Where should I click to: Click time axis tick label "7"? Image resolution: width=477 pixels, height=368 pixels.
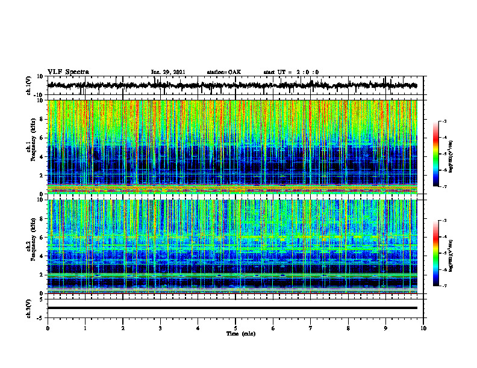click(311, 328)
